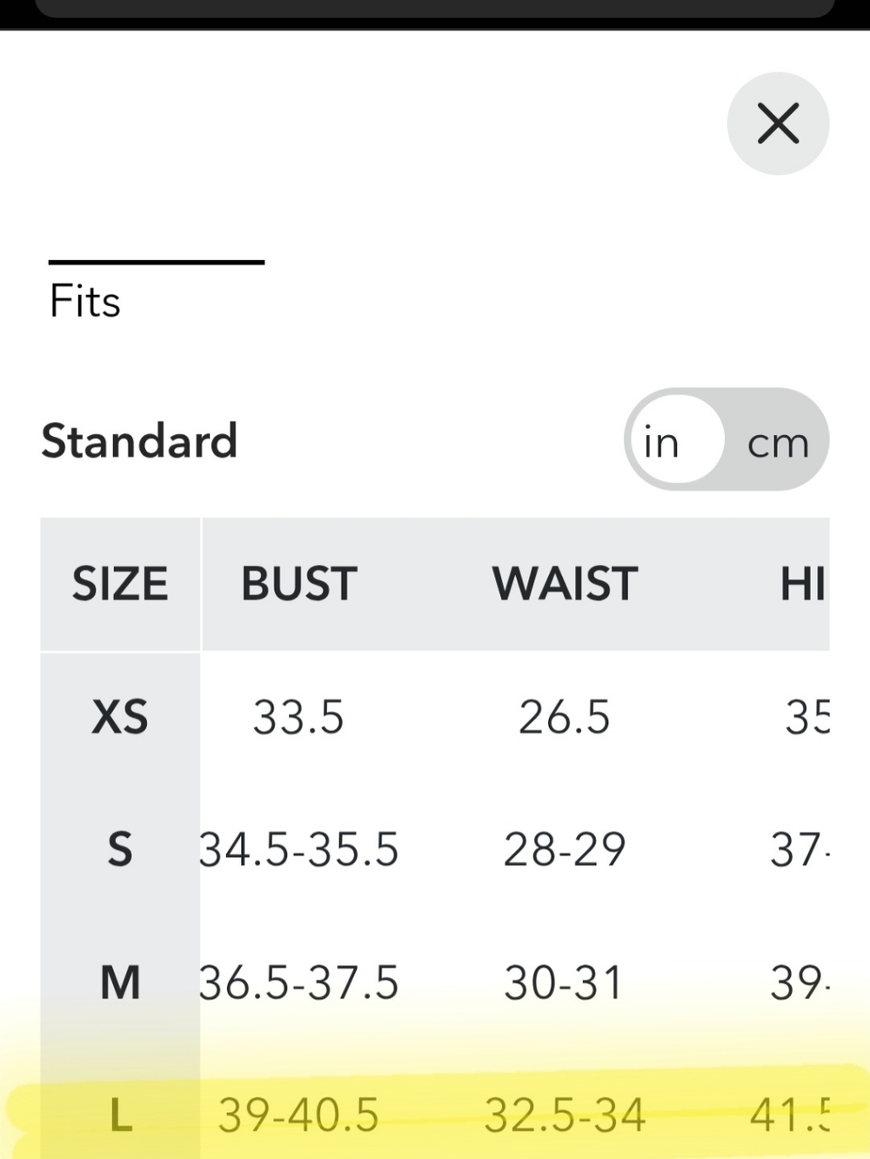The width and height of the screenshot is (870, 1159).
Task: Click XS bust value 33.5
Action: click(298, 718)
